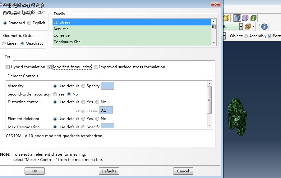Screen dimensions: 281x178
Task: Set Distortion control to Yes
Action: click(x=83, y=102)
